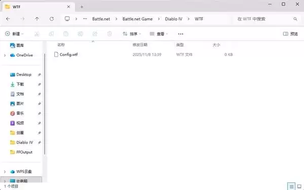Viewport: 304px width, 190px height.
Task: Open Desktop in quick access
Action: [x=21, y=75]
